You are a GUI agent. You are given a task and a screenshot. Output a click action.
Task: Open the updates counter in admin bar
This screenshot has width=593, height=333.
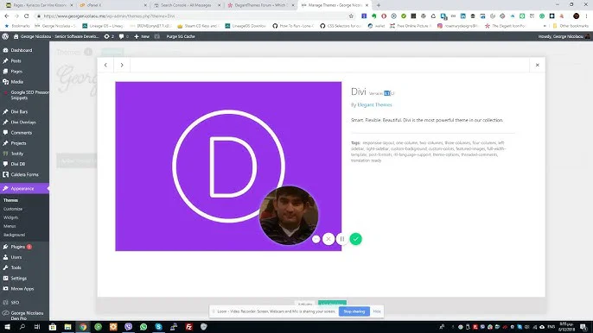[x=109, y=36]
